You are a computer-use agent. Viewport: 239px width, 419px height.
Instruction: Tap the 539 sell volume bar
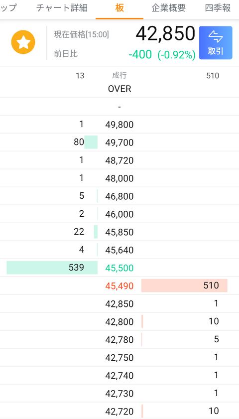[x=52, y=268]
